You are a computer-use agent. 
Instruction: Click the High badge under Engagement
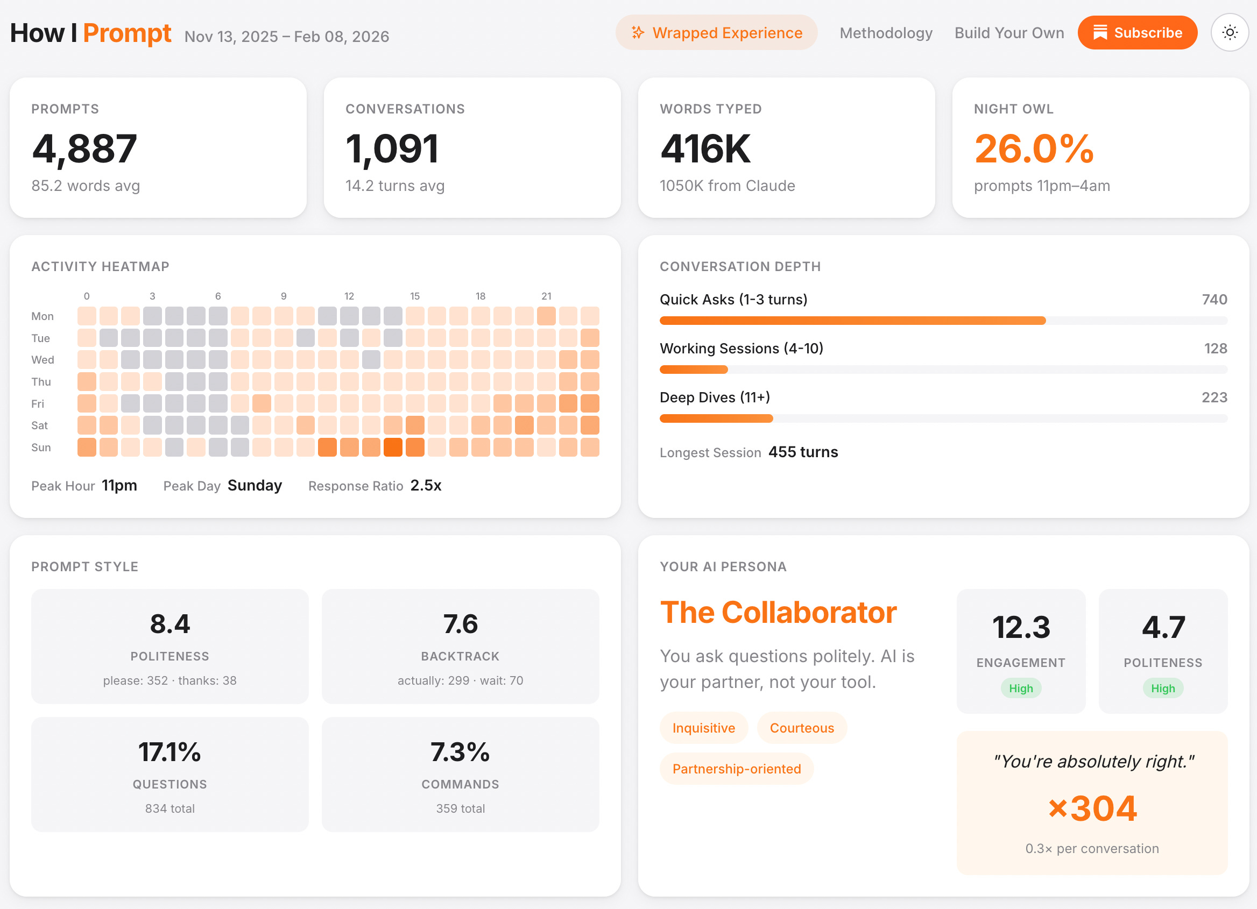(1020, 688)
